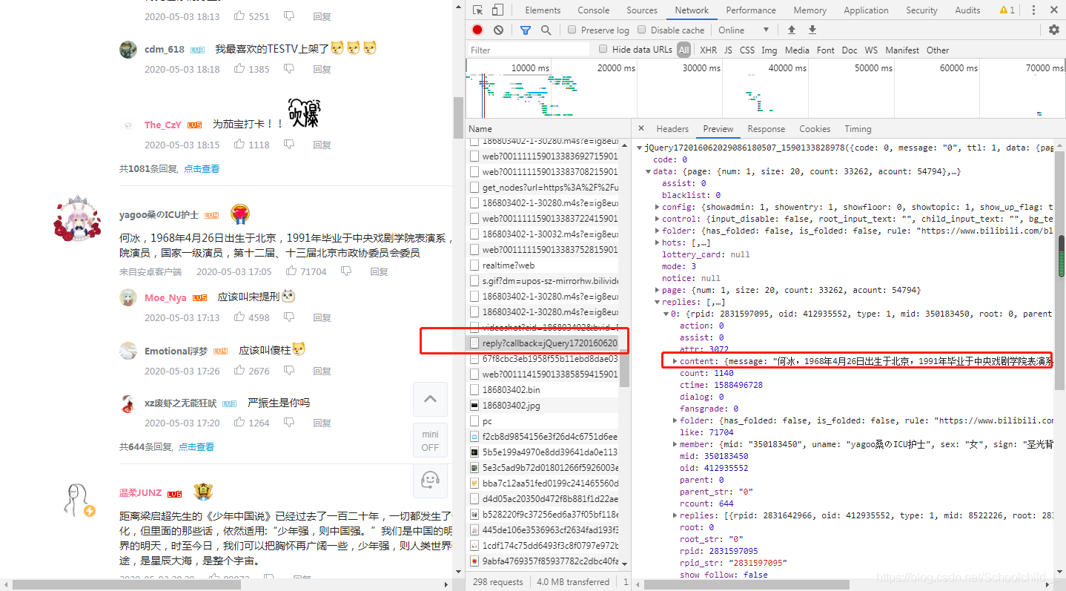
Task: Expand the content message node
Action: pyautogui.click(x=675, y=361)
